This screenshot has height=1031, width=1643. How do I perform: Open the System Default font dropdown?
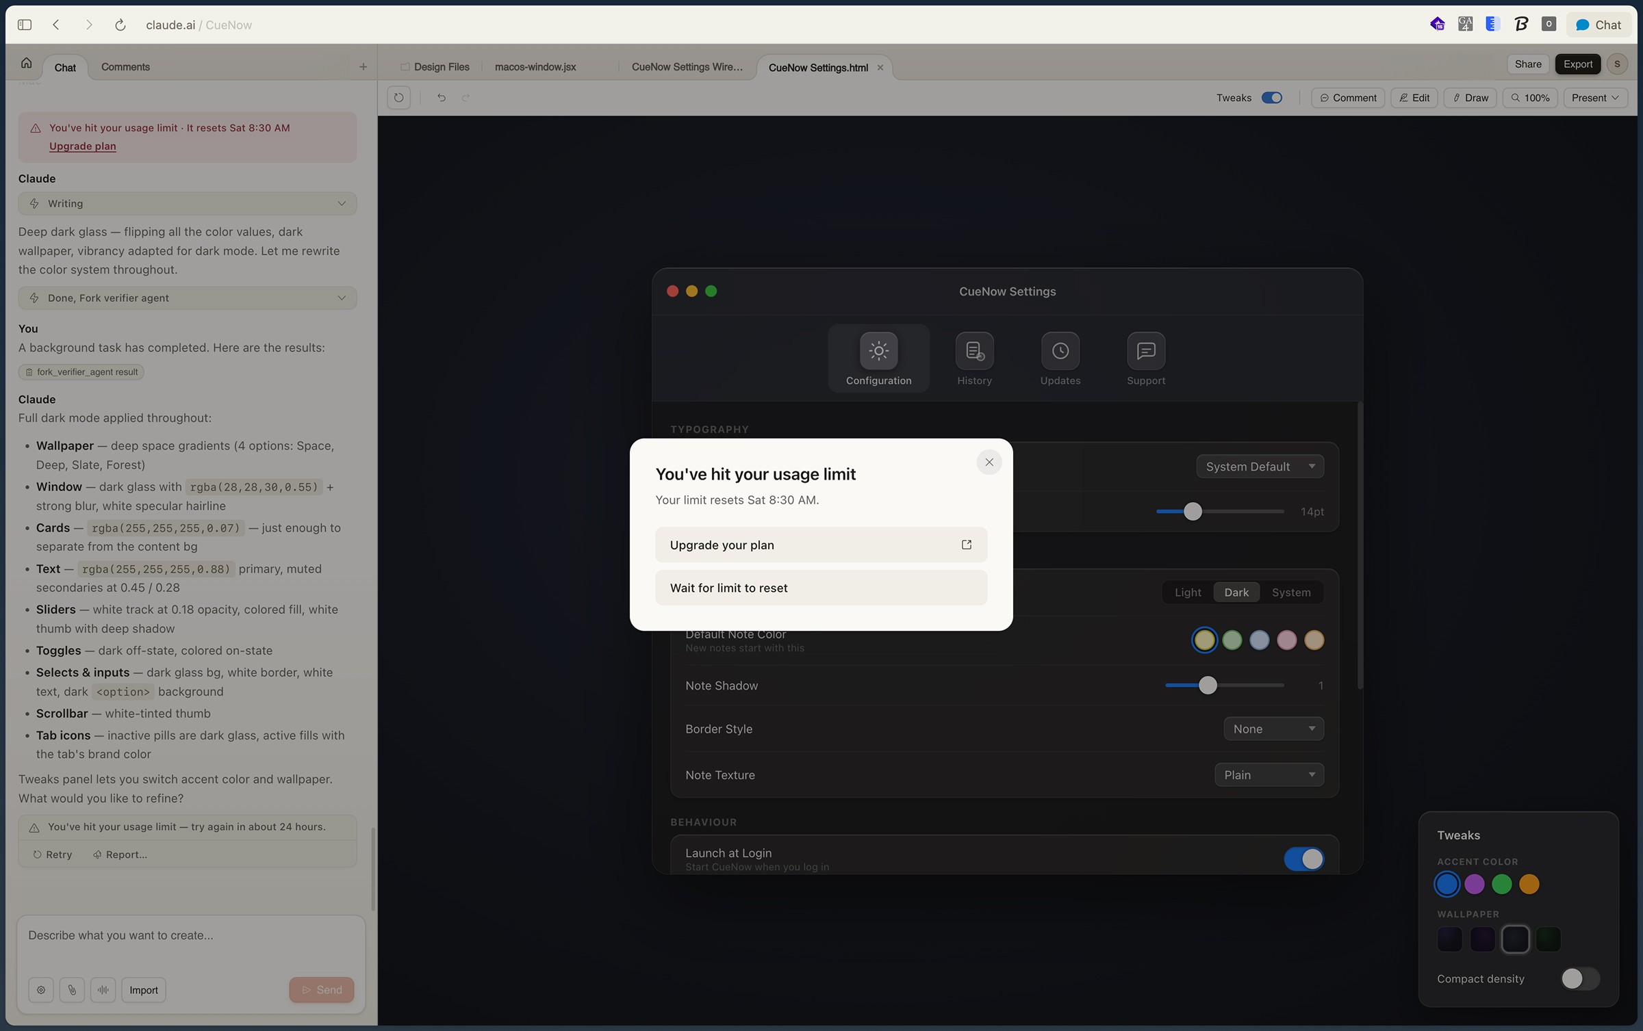(x=1260, y=467)
